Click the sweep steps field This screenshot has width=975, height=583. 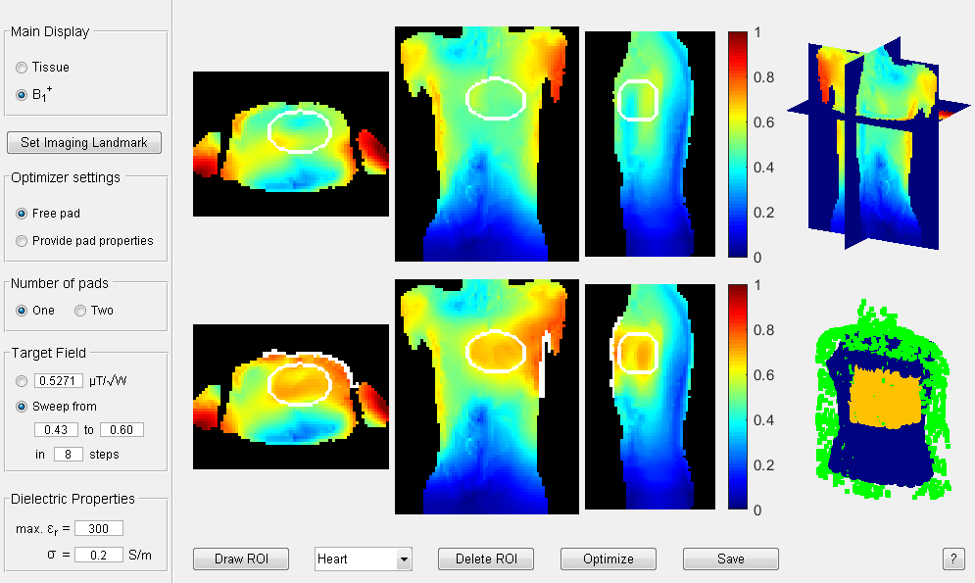(68, 455)
